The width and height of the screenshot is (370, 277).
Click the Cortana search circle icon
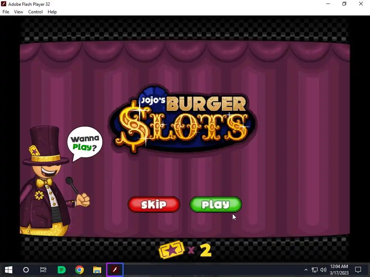click(x=26, y=270)
